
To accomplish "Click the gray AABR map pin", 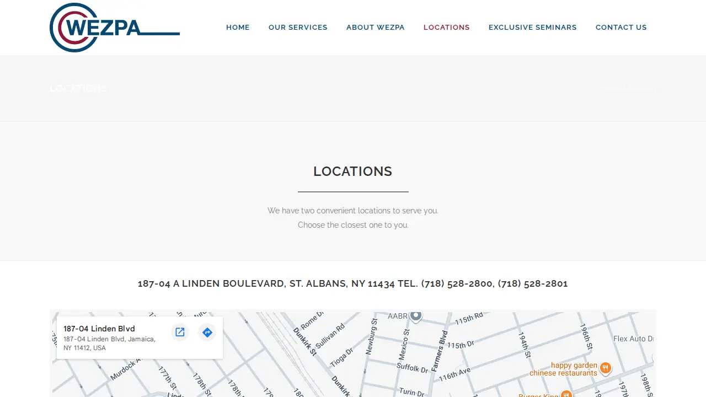I will pos(416,316).
